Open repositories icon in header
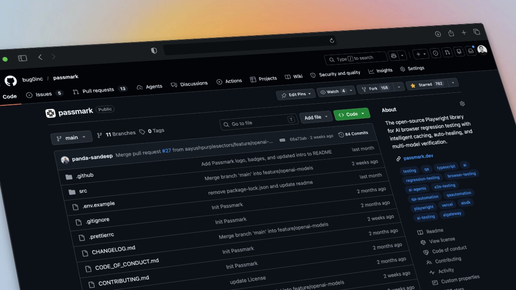 [x=459, y=51]
